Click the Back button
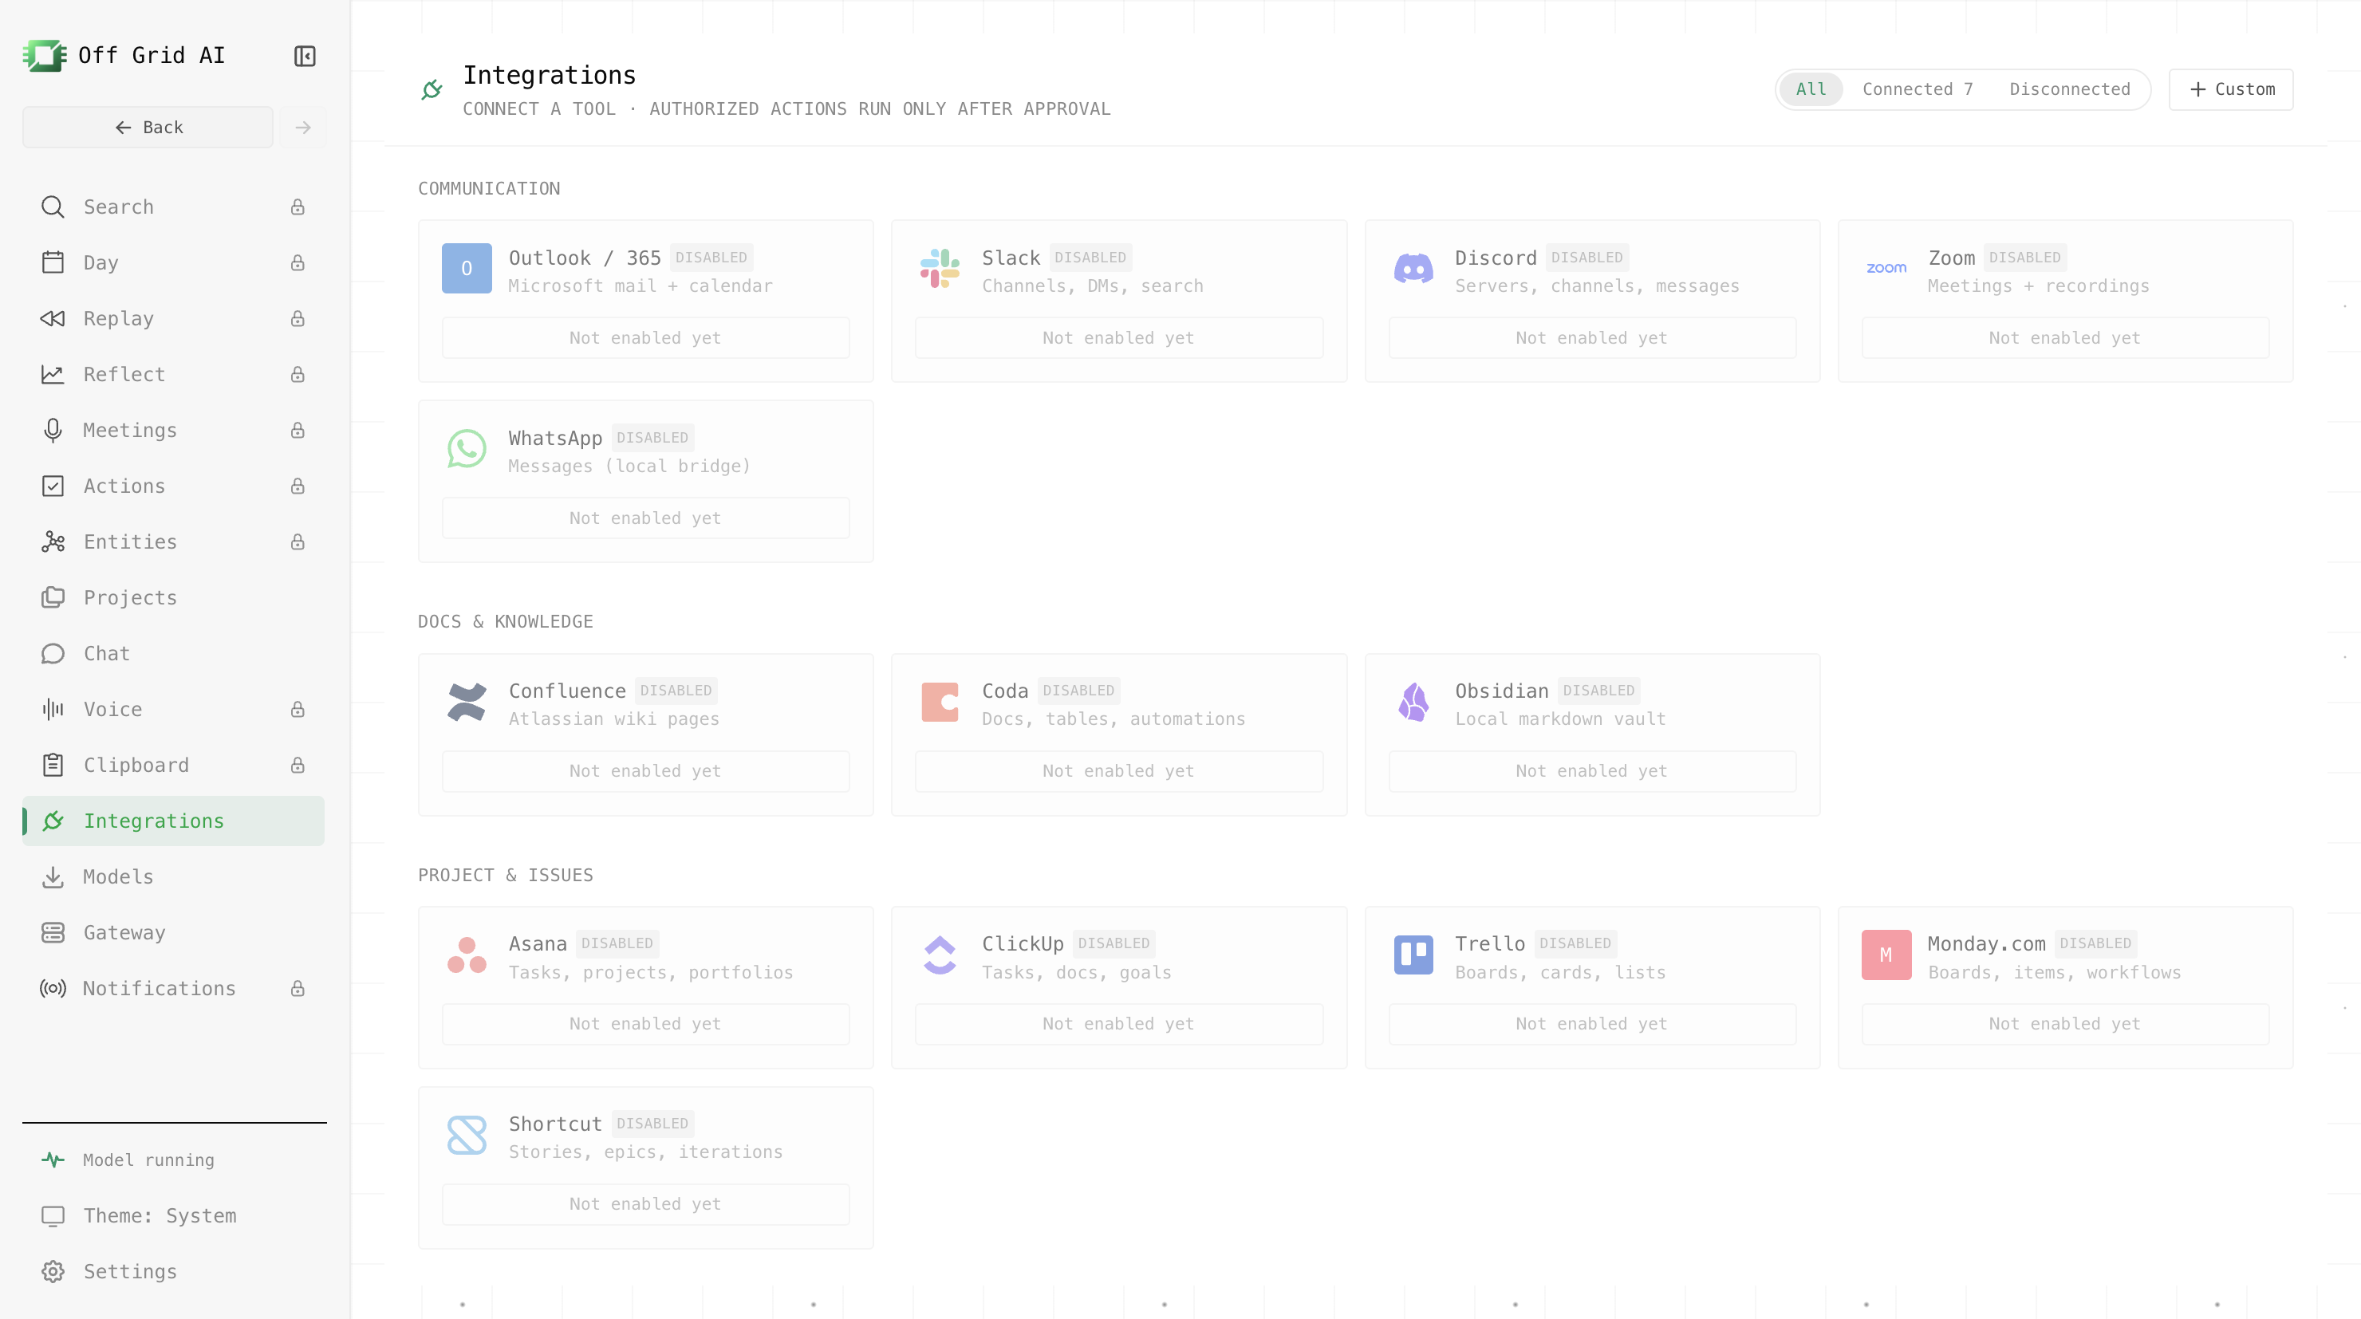This screenshot has width=2361, height=1319. click(x=148, y=127)
